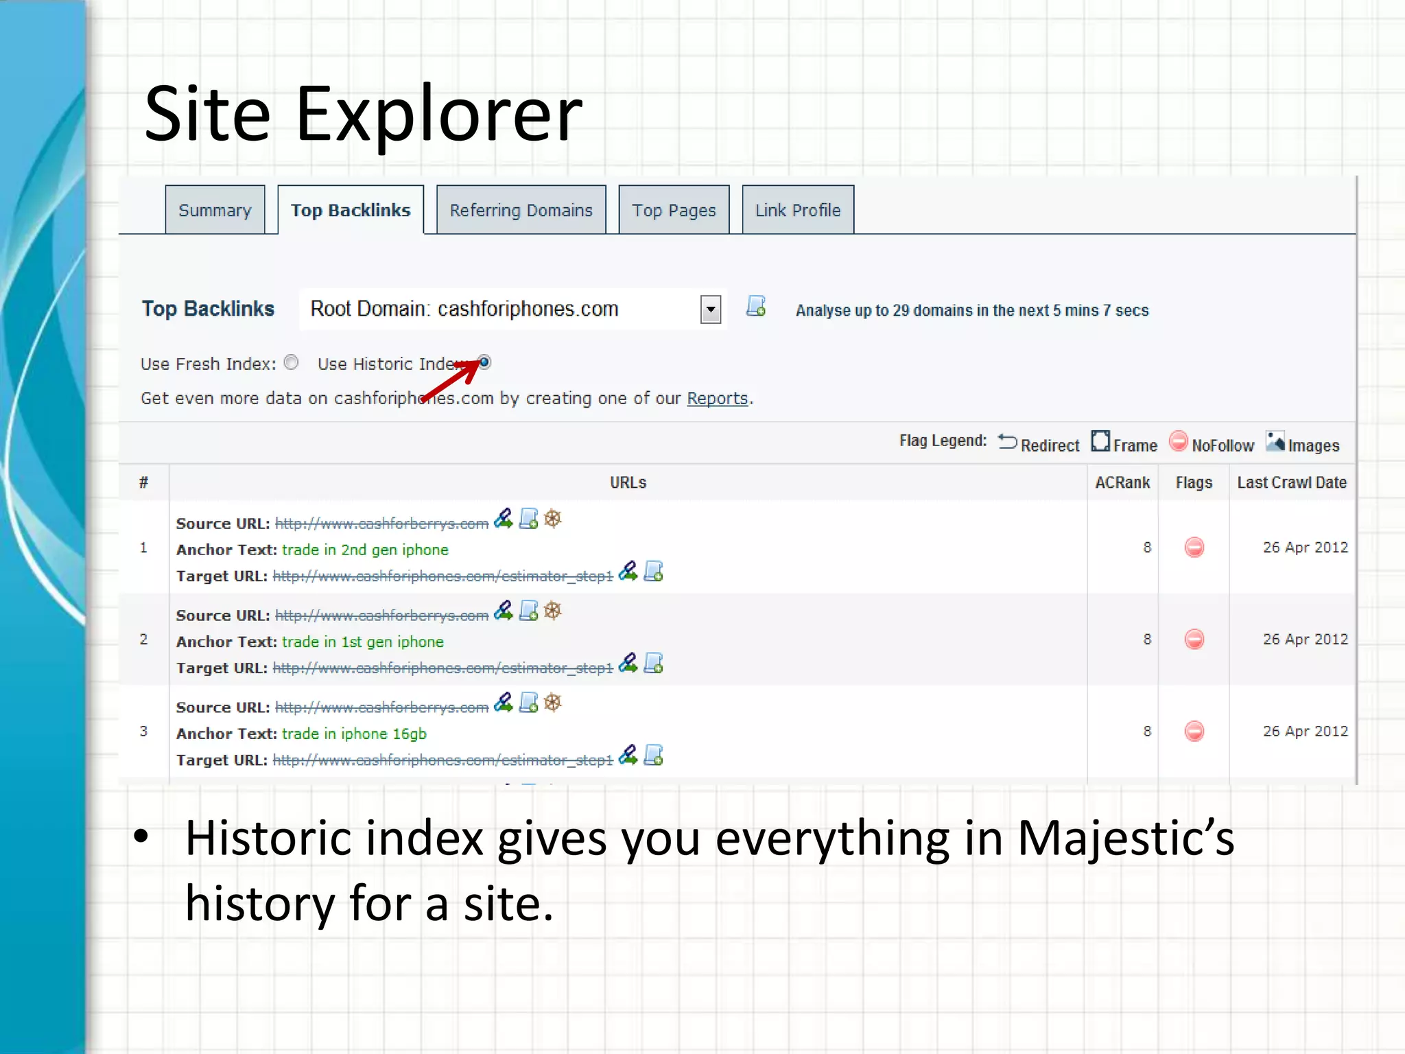1405x1054 pixels.
Task: Click the Frame flag legend icon
Action: click(x=1100, y=441)
